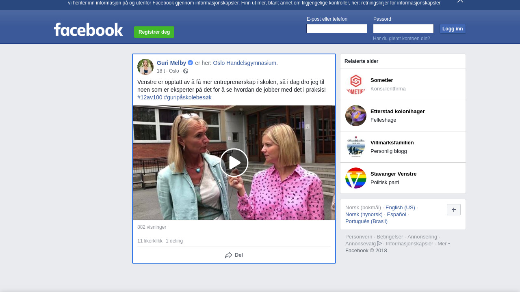Open the Betingelser footer link

coord(390,237)
